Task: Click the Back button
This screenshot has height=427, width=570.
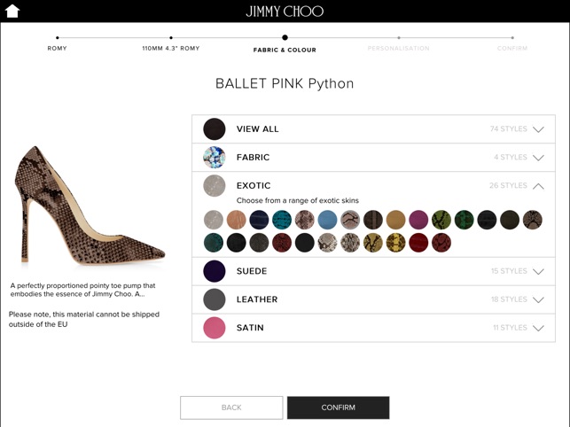Action: point(231,408)
